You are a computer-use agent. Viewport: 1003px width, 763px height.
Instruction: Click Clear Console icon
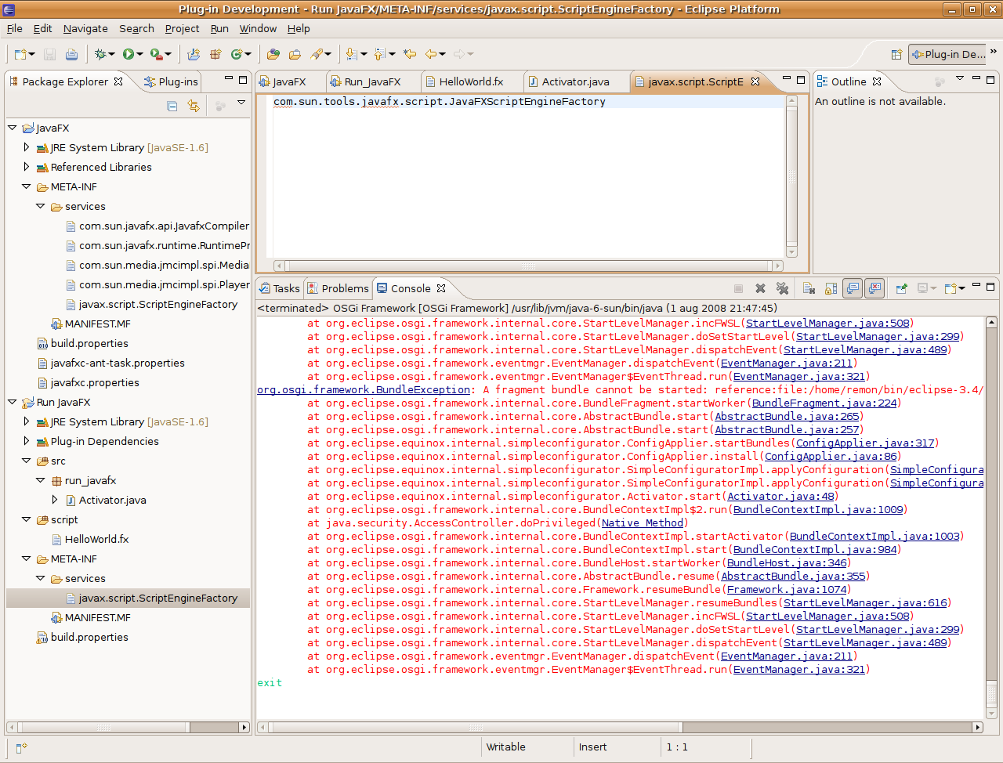(x=809, y=289)
